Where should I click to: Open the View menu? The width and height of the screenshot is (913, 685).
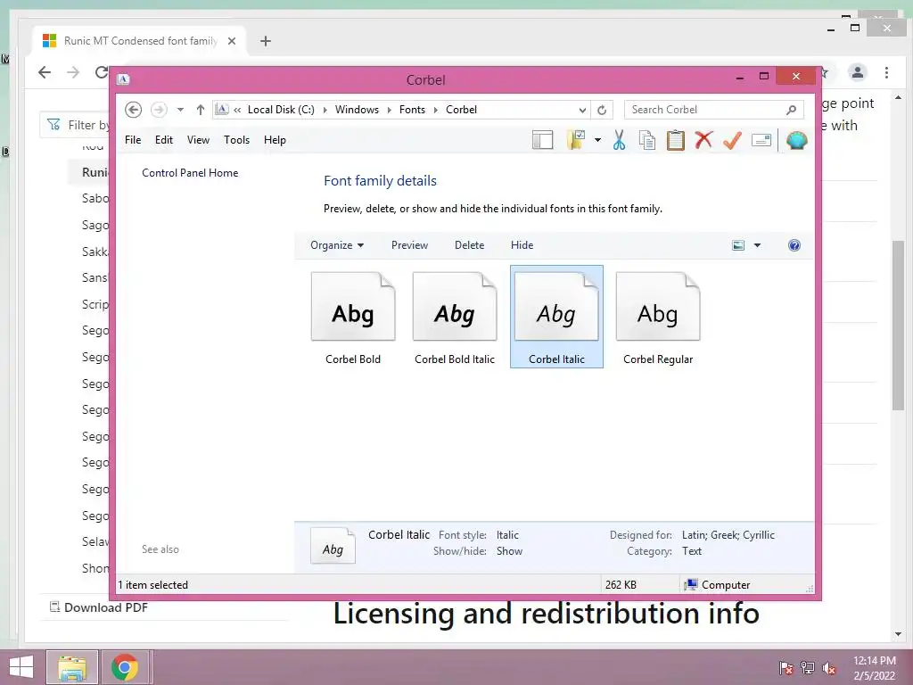(x=198, y=140)
